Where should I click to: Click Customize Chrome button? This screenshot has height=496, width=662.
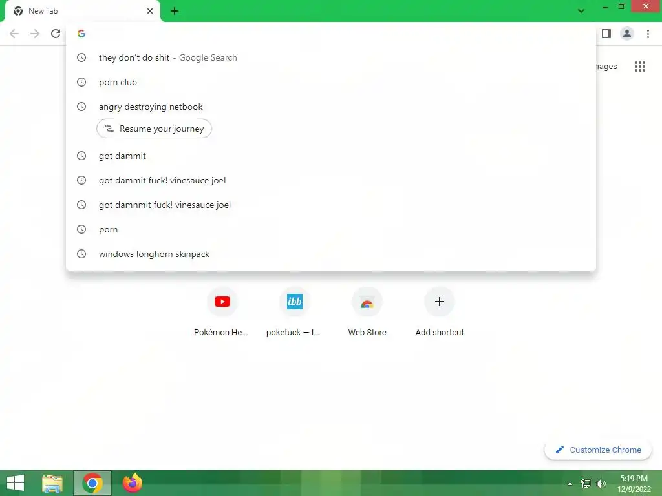(598, 449)
